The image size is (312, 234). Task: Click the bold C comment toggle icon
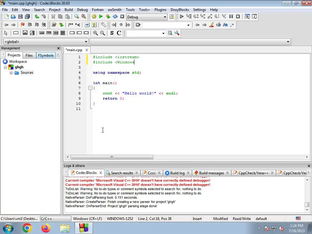click(x=119, y=33)
